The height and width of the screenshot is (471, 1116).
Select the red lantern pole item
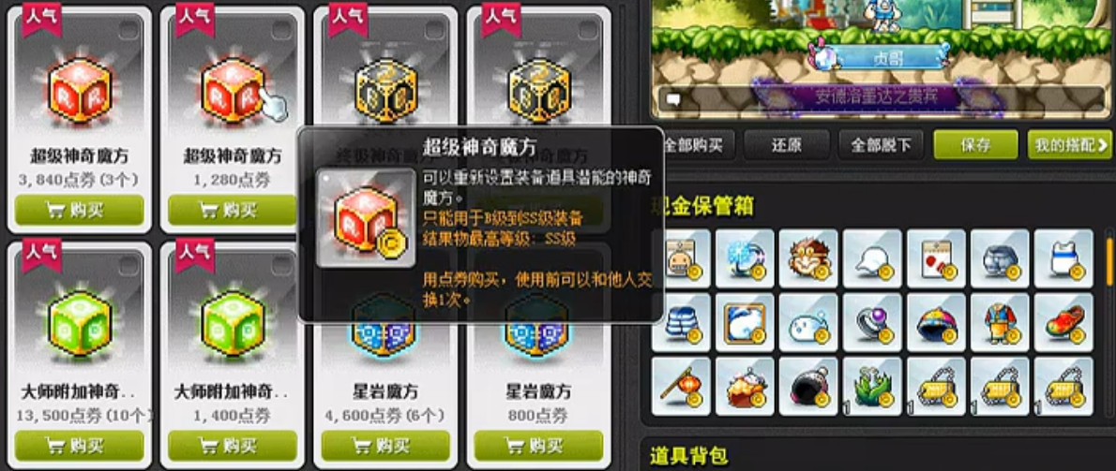[x=681, y=386]
